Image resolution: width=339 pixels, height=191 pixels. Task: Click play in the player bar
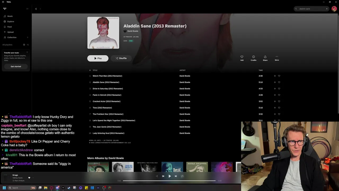(170, 176)
